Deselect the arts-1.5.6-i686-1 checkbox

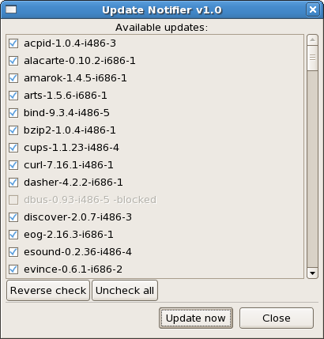13,96
